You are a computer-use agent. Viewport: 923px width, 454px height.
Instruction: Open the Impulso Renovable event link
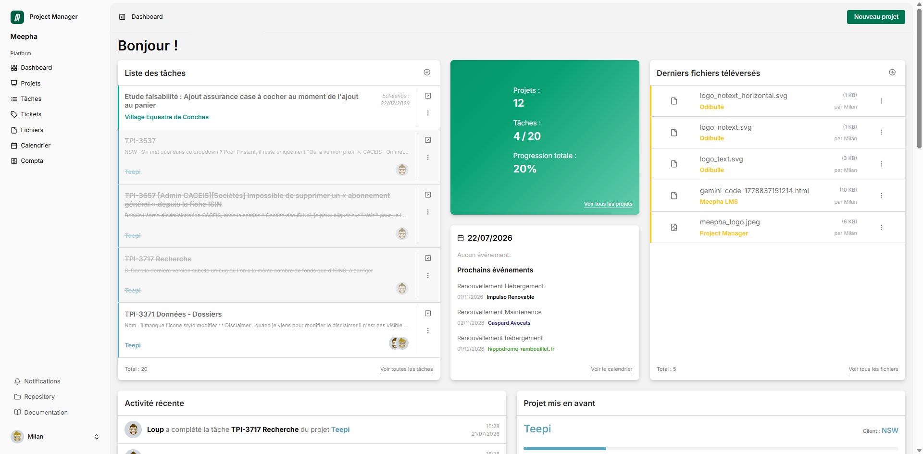click(x=510, y=297)
